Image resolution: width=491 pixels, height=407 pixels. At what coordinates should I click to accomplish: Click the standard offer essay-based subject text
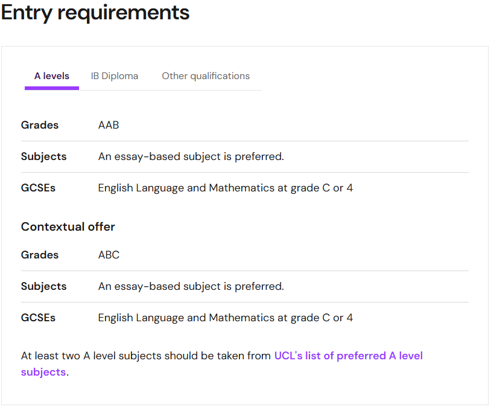coord(191,156)
